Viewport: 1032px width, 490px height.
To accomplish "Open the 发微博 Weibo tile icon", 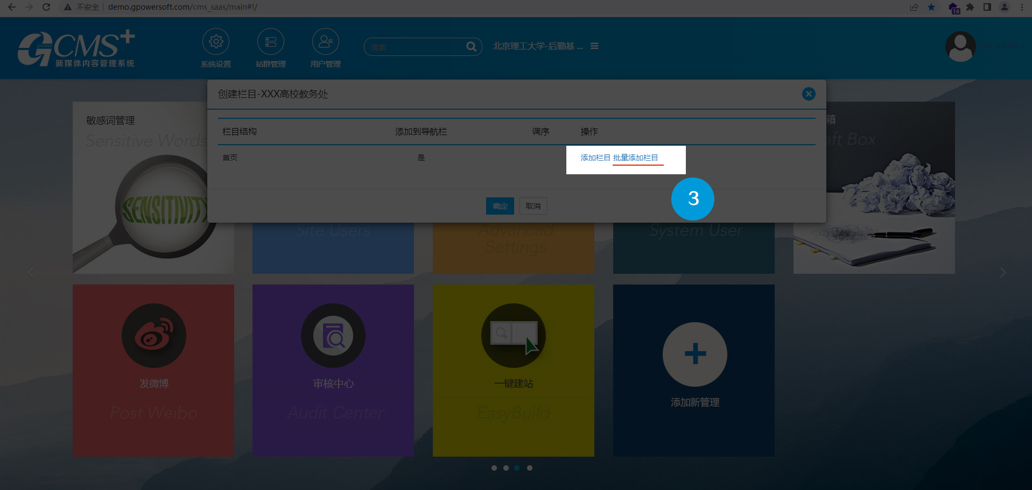I will click(x=154, y=336).
